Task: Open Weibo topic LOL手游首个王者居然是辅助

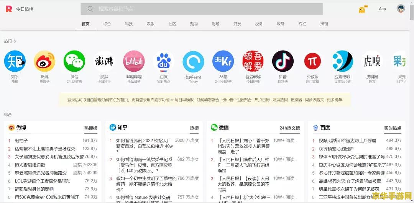Action: (x=43, y=181)
